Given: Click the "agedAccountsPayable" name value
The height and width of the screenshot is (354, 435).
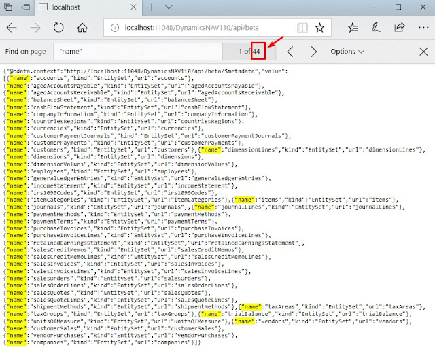Looking at the screenshot, I should [x=67, y=86].
